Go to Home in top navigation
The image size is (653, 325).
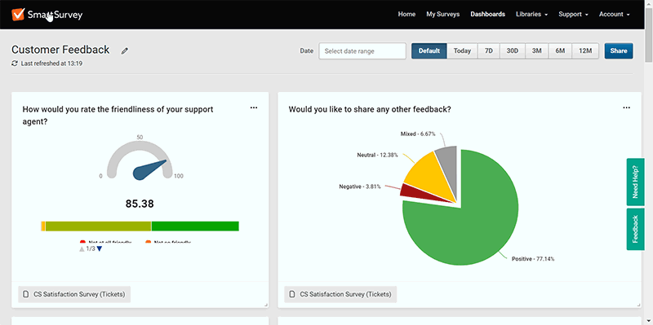click(406, 14)
